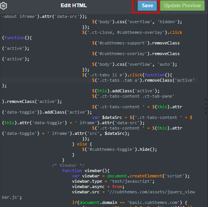The width and height of the screenshot is (208, 207).
Task: Click the '#cubthemes-support' removeClass line
Action: [x=136, y=43]
